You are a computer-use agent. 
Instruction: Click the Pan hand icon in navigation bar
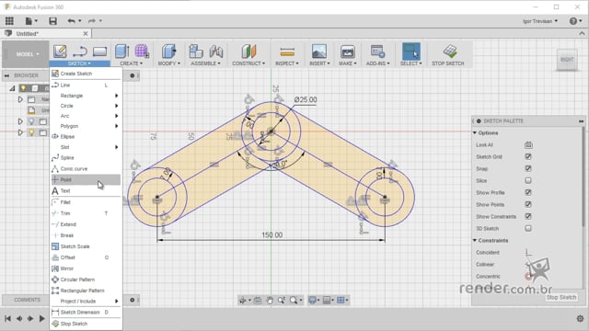[x=270, y=301]
